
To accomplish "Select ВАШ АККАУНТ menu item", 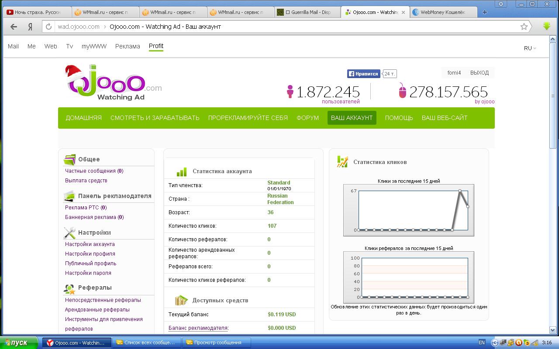I will (352, 118).
